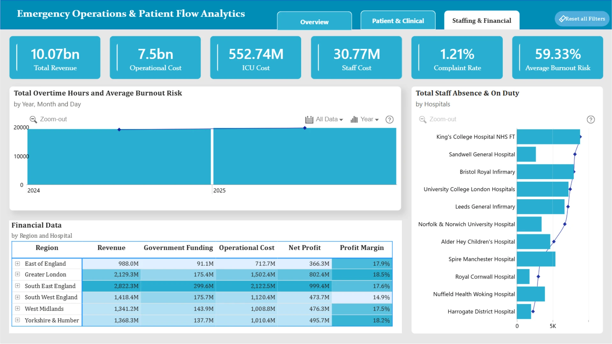Expand the Yorkshire & Humber row

18,320
